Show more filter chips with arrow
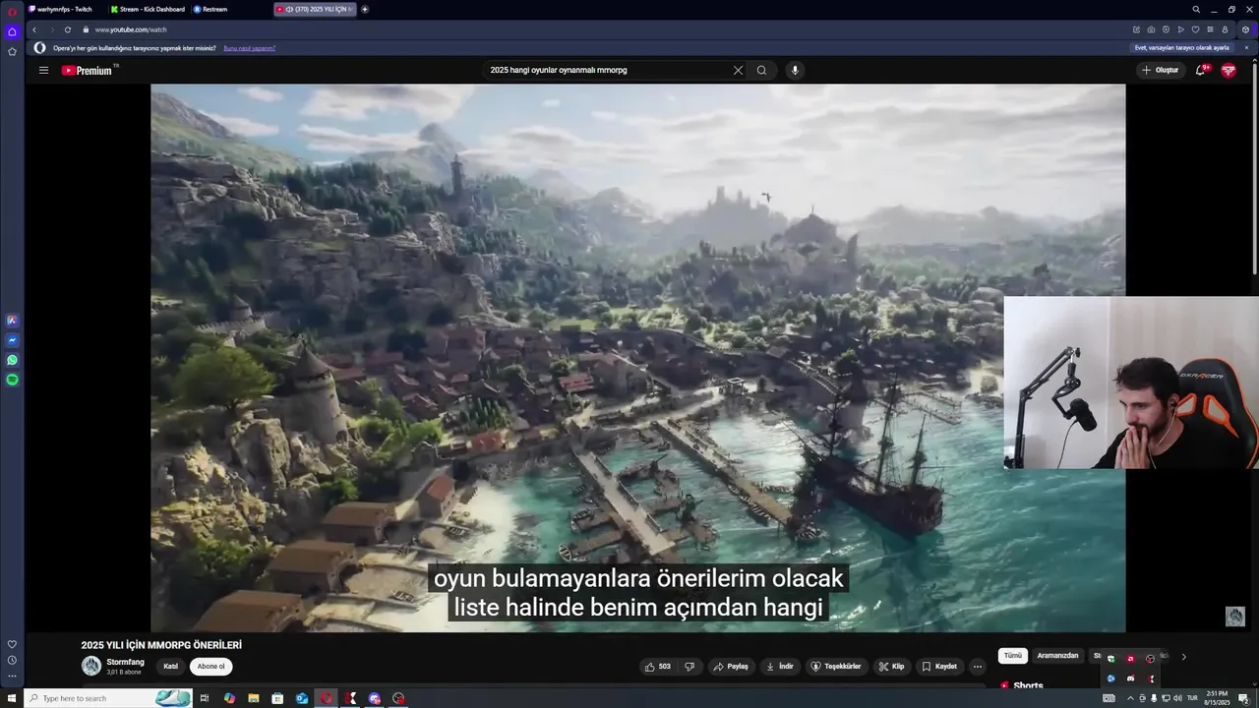Image resolution: width=1259 pixels, height=708 pixels. pyautogui.click(x=1183, y=656)
